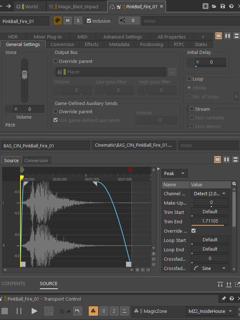Image resolution: width=240 pixels, height=320 pixels.
Task: Toggle the Override checkbox in source properties
Action: (194, 230)
